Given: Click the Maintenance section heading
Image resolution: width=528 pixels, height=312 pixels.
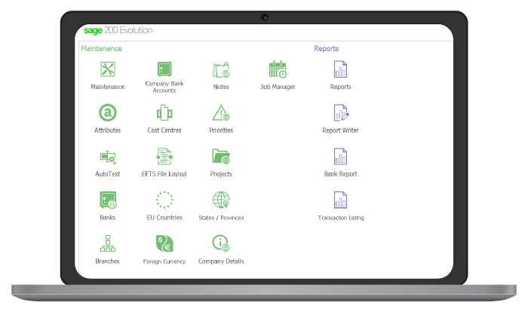Looking at the screenshot, I should [x=101, y=48].
